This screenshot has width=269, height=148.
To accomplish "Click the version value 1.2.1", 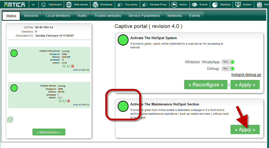I will 59,98.
